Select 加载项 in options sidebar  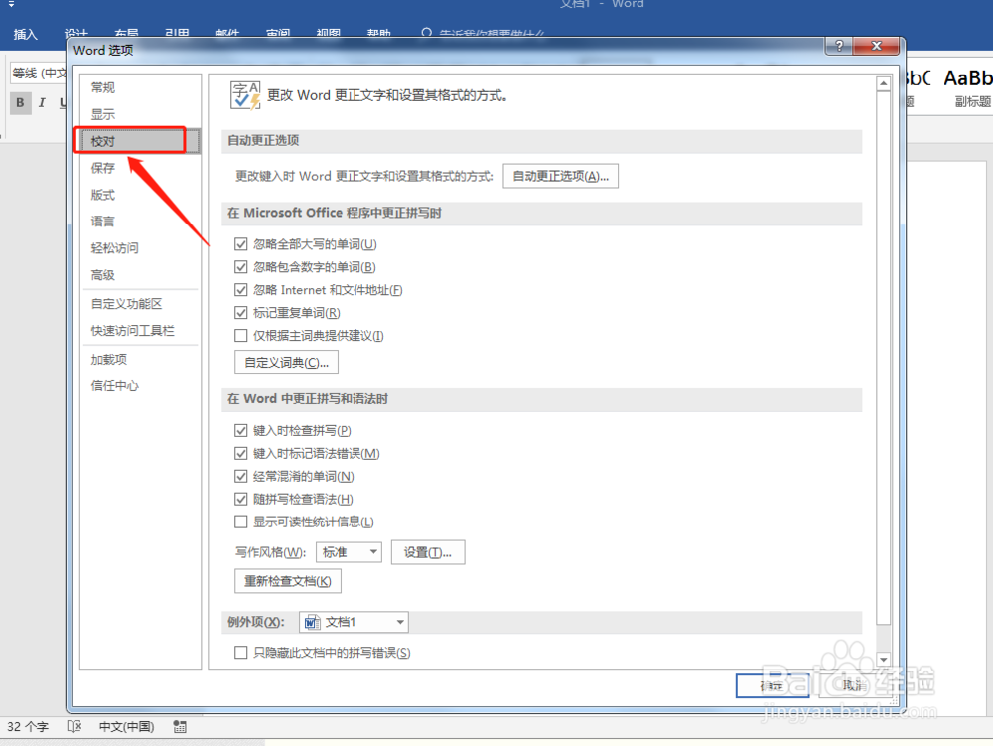coord(139,359)
